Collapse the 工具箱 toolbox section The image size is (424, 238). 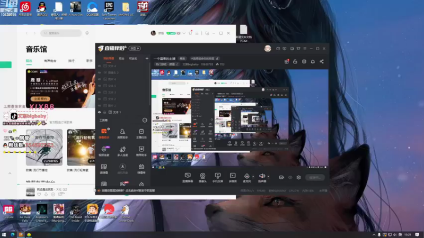pyautogui.click(x=145, y=120)
